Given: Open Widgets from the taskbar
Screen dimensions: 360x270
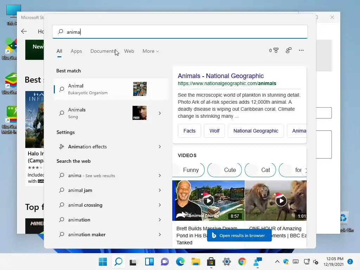Looking at the screenshot, I should [149, 262].
